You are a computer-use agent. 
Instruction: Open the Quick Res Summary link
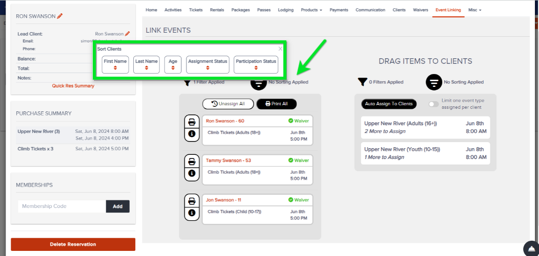[73, 86]
